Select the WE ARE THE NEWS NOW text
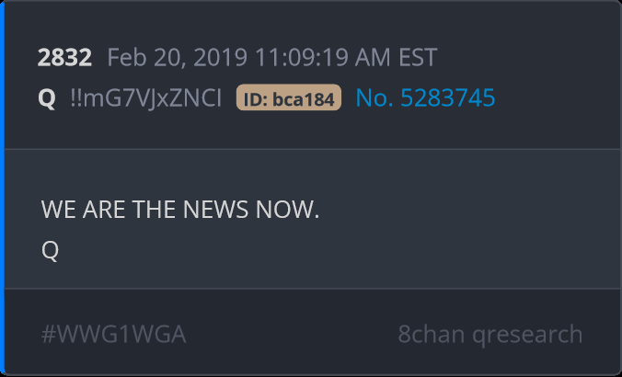Screen dimensions: 622x377 pyautogui.click(x=180, y=210)
